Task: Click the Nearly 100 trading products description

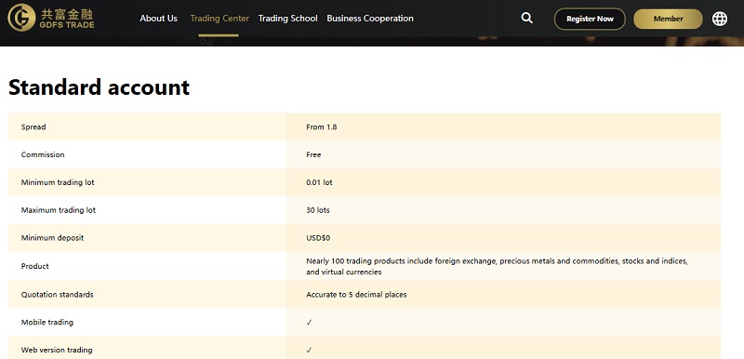Action: (x=497, y=267)
